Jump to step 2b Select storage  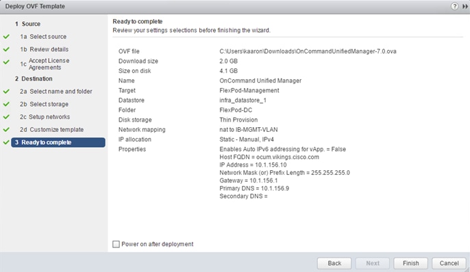[44, 104]
